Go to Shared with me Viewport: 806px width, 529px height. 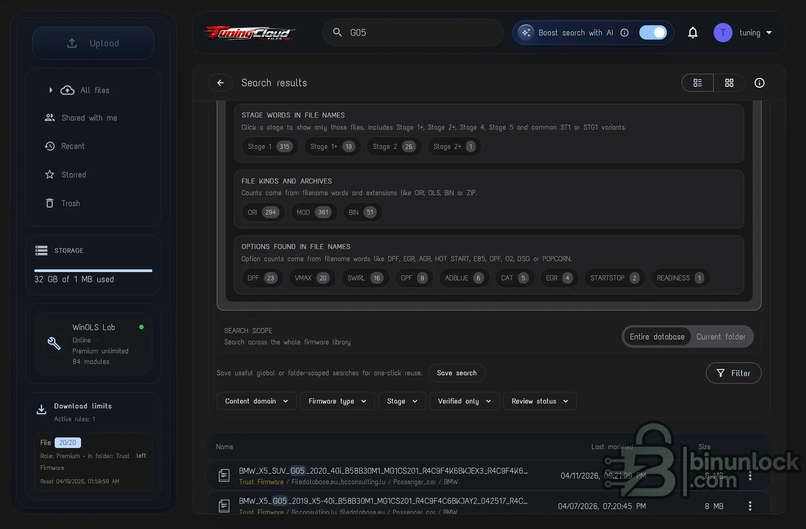click(x=89, y=118)
